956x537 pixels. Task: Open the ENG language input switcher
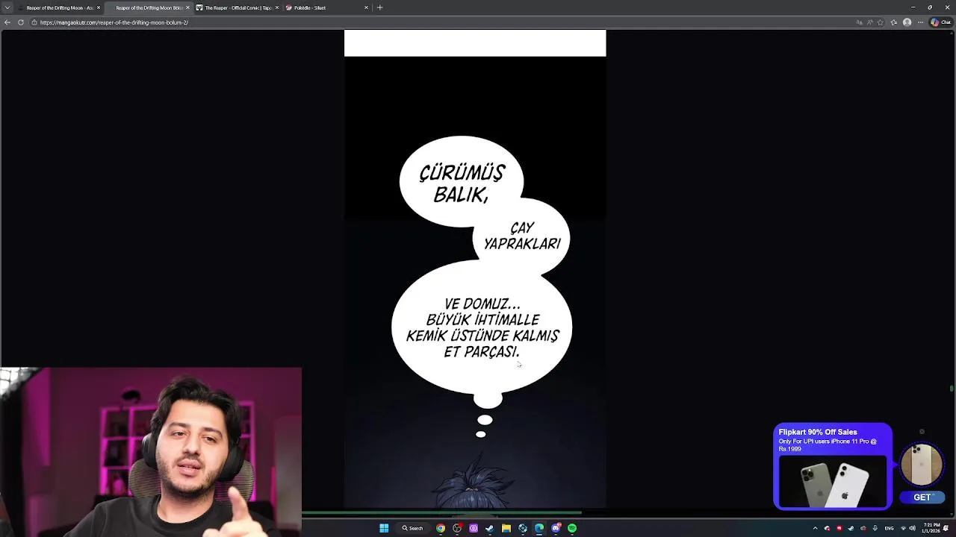point(889,528)
